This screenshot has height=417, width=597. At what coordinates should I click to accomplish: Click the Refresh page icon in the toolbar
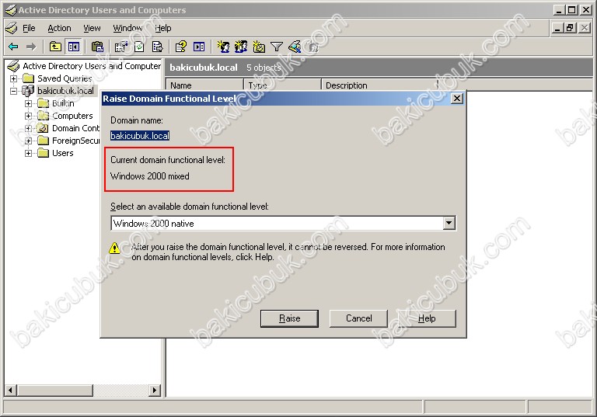139,47
